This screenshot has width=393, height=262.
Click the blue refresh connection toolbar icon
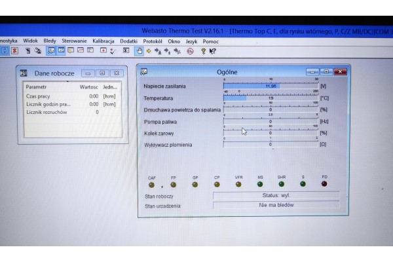(5, 50)
